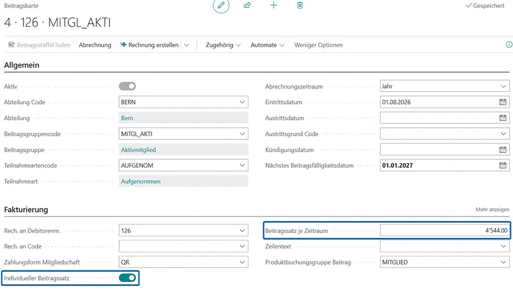Click Mehr anzeigen link

[492, 210]
